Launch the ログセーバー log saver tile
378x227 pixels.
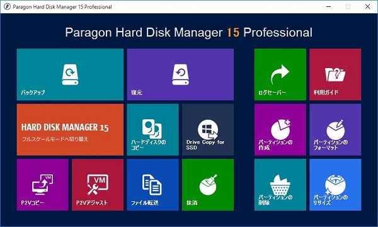[x=280, y=74]
